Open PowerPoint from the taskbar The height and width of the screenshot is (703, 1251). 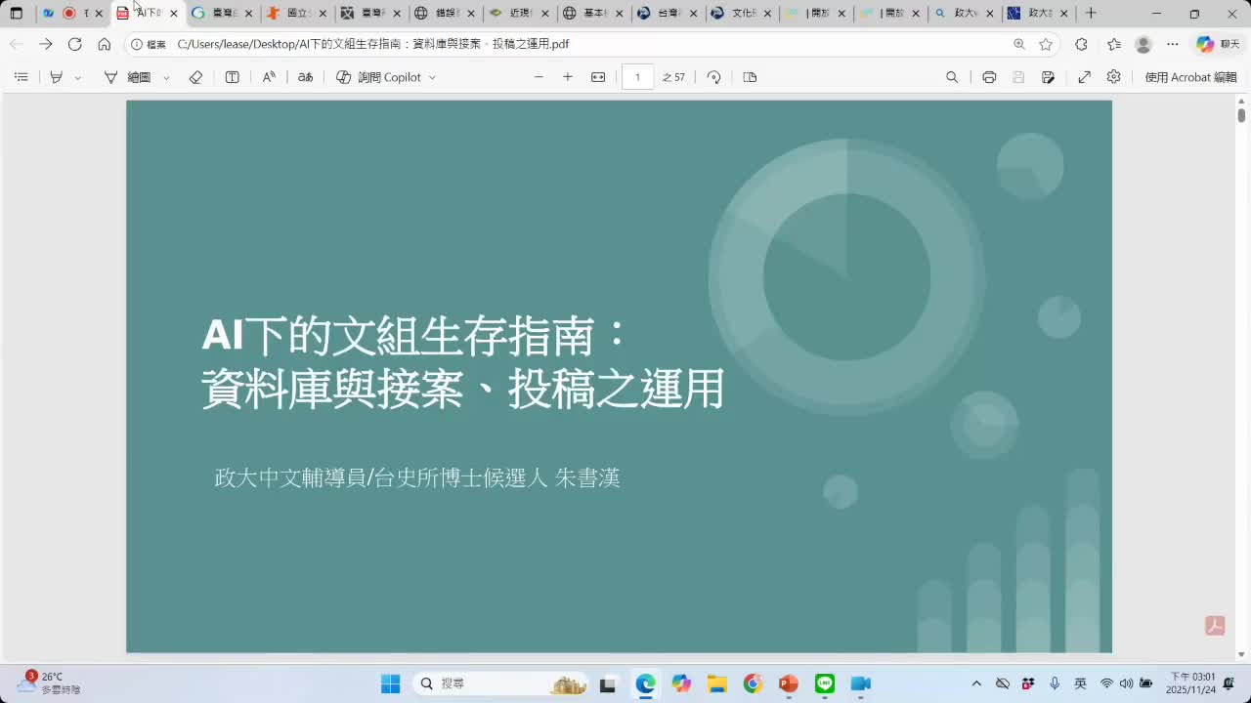(788, 683)
